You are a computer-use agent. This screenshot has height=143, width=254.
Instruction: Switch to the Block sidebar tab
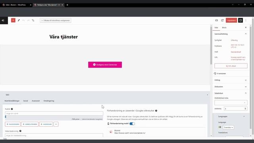pyautogui.click(x=224, y=27)
